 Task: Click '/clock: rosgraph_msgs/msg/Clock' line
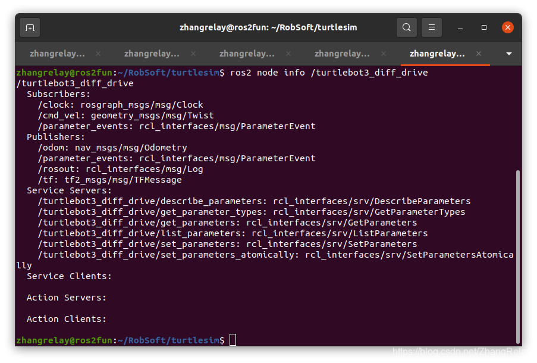120,105
